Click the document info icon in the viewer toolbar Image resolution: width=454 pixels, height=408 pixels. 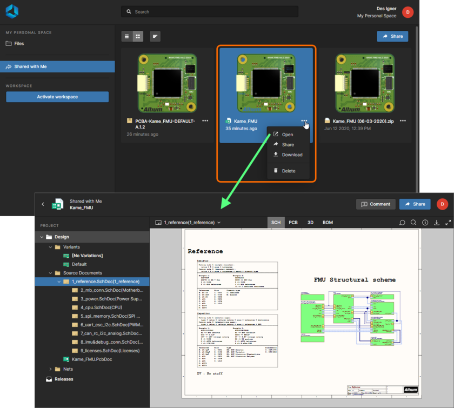(x=425, y=223)
